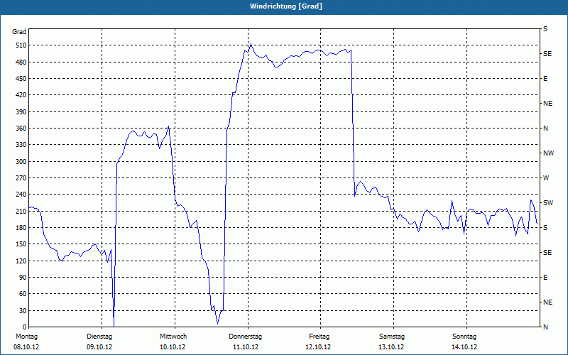Select the date 09.10.12
Image resolution: width=568 pixels, height=355 pixels.
[99, 347]
